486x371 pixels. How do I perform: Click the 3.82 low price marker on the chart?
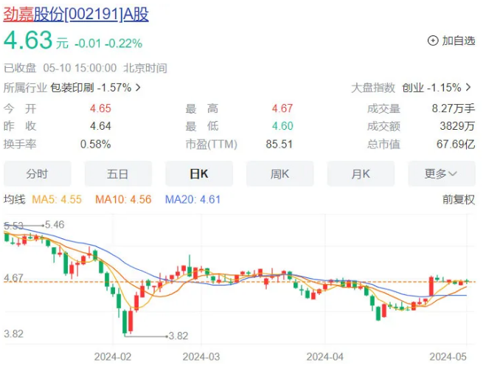tap(178, 336)
